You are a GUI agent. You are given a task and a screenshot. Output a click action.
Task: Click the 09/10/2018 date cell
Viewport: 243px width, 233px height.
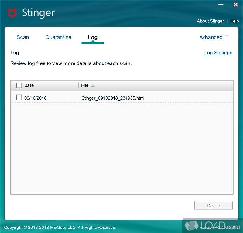[x=35, y=98]
